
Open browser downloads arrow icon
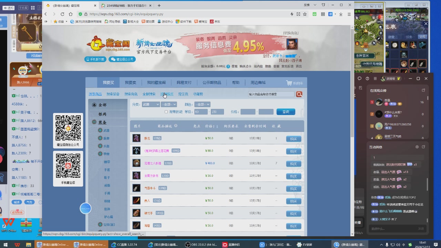[x=341, y=14]
